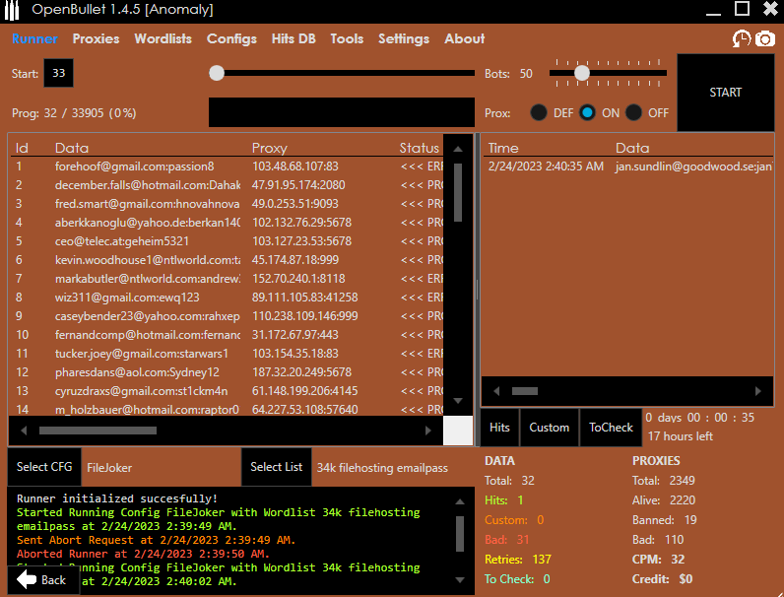Click the Id column header
Viewport: 784px width, 597px height.
22,148
